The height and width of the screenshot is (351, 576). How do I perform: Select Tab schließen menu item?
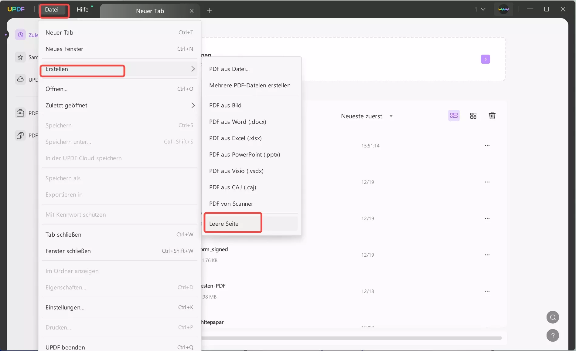[x=120, y=235]
